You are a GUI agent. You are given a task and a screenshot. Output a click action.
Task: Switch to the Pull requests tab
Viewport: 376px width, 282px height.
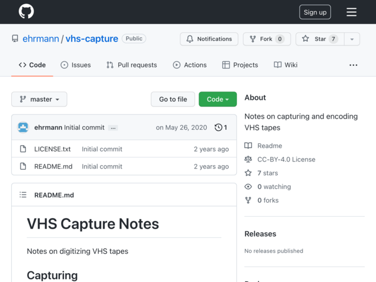pos(132,65)
